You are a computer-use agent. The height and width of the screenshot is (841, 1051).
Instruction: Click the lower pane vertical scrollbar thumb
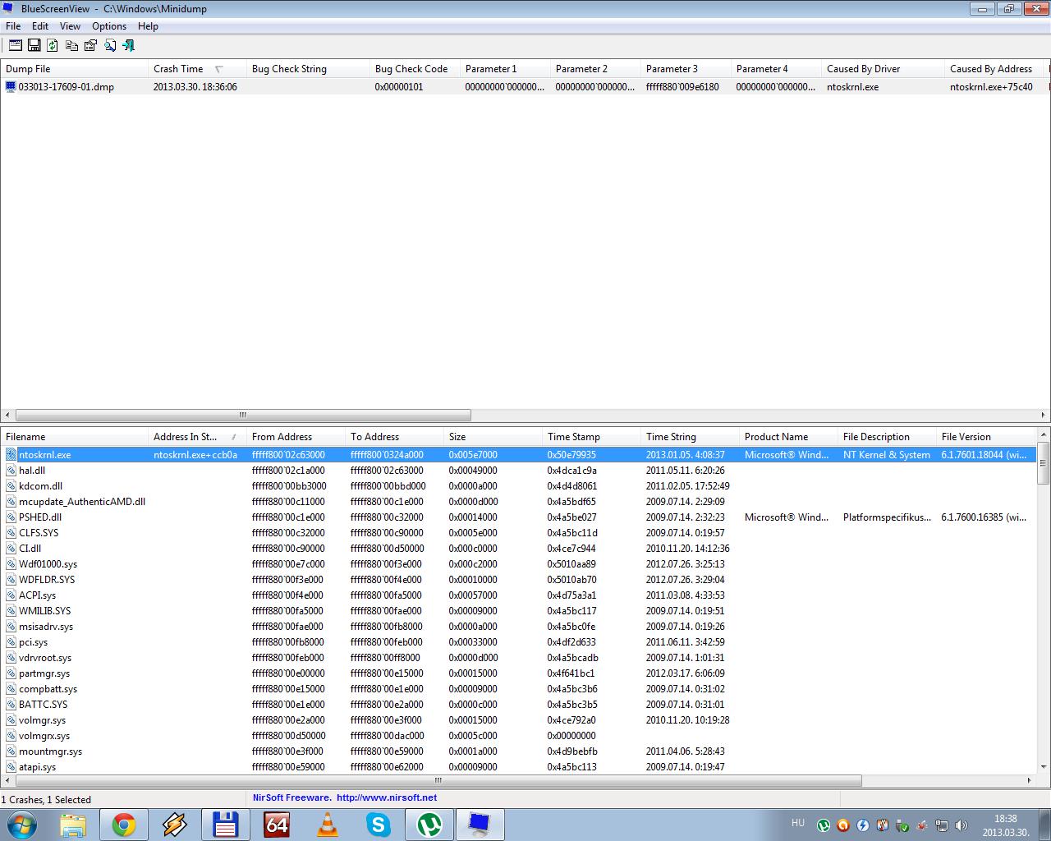coord(1044,462)
